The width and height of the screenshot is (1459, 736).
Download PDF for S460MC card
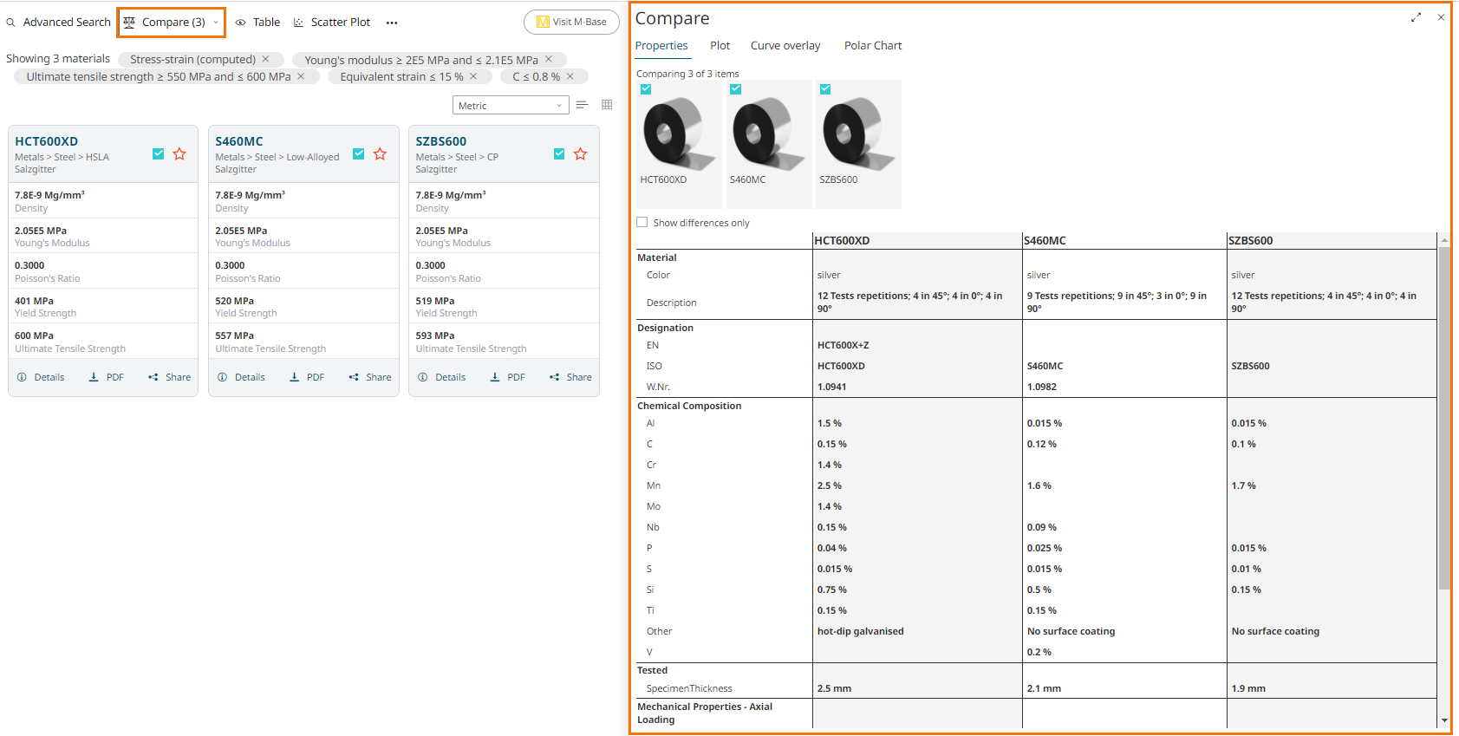[x=307, y=377]
